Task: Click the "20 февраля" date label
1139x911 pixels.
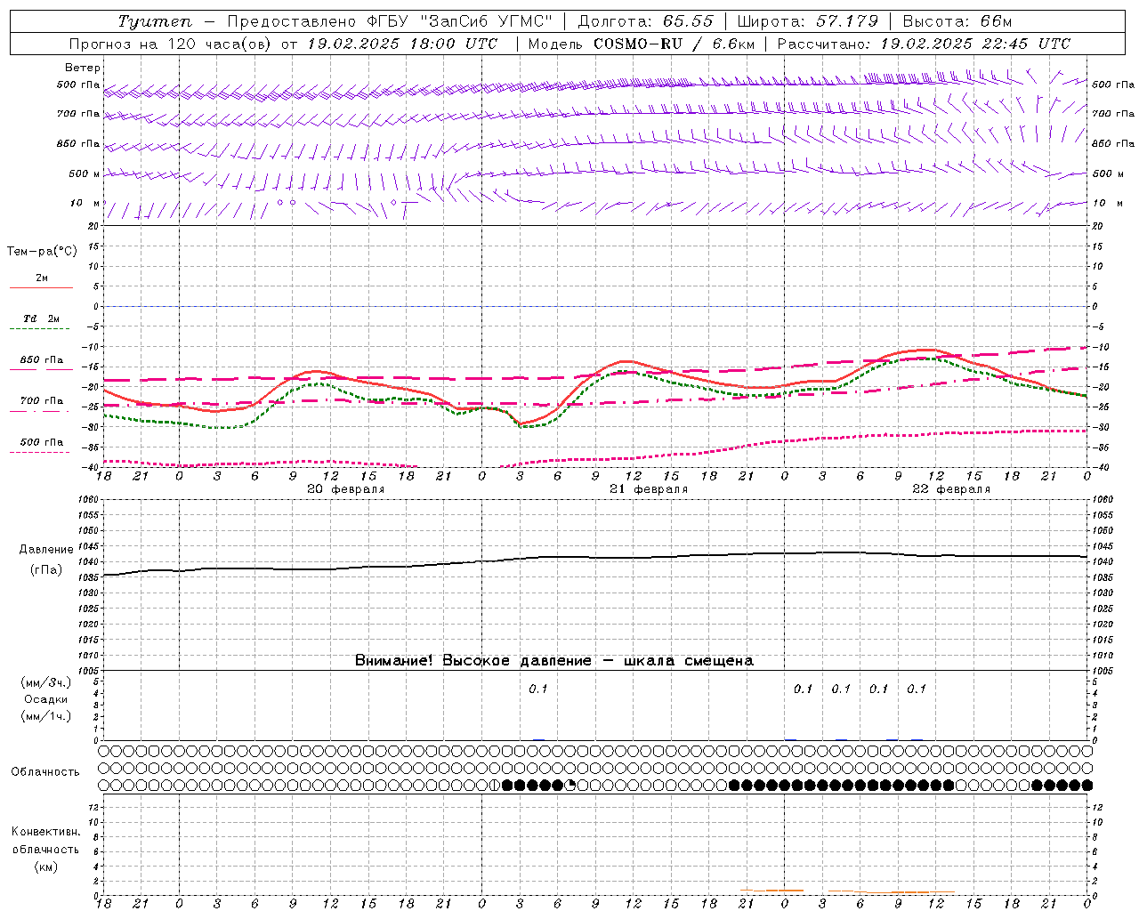Action: pos(346,489)
